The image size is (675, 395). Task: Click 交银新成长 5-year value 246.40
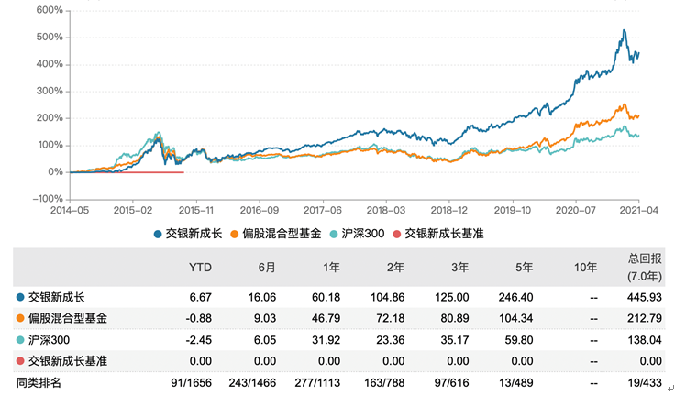click(515, 297)
